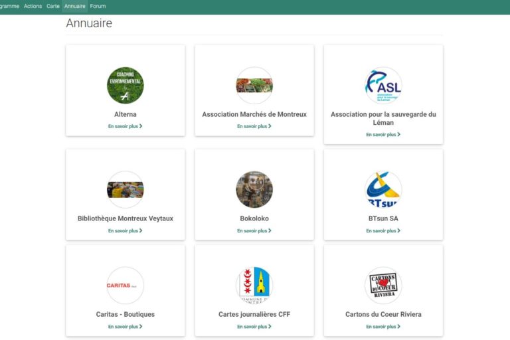Click the ASL association logo
Screen dimensions: 510x340
(383, 86)
